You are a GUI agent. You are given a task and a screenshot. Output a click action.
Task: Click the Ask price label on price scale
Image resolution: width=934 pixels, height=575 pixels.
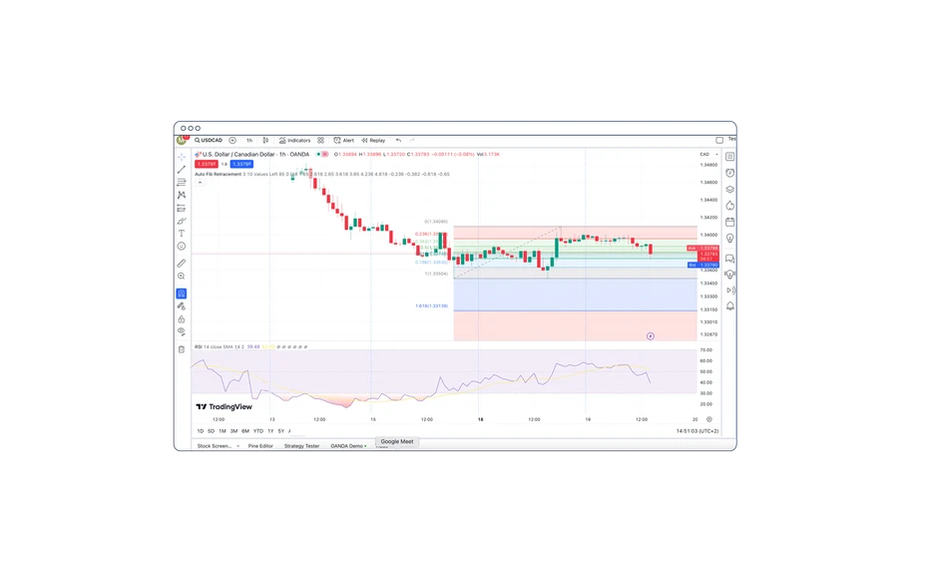pyautogui.click(x=702, y=248)
